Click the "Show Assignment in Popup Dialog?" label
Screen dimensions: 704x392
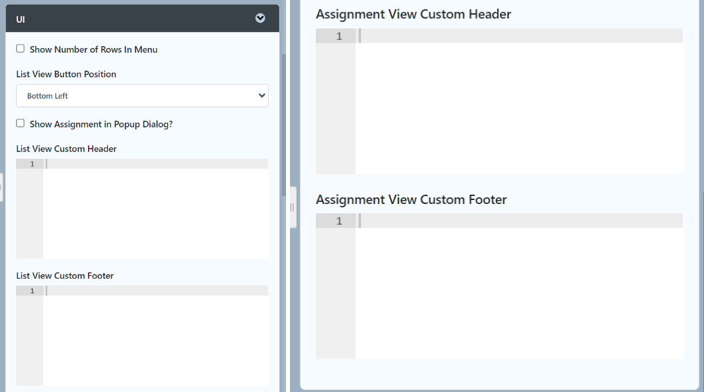(101, 125)
